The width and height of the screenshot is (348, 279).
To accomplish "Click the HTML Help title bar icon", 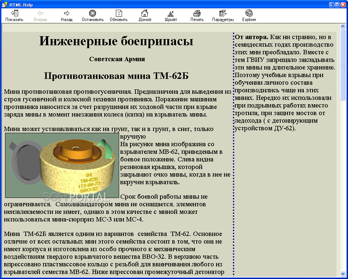I will tap(5, 5).
